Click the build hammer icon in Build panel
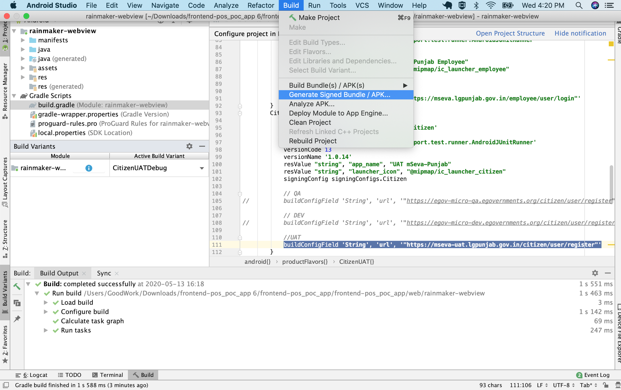The height and width of the screenshot is (390, 621). 17,287
